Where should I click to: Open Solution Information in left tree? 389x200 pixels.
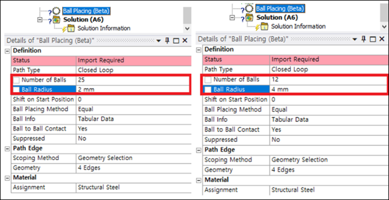click(x=104, y=28)
